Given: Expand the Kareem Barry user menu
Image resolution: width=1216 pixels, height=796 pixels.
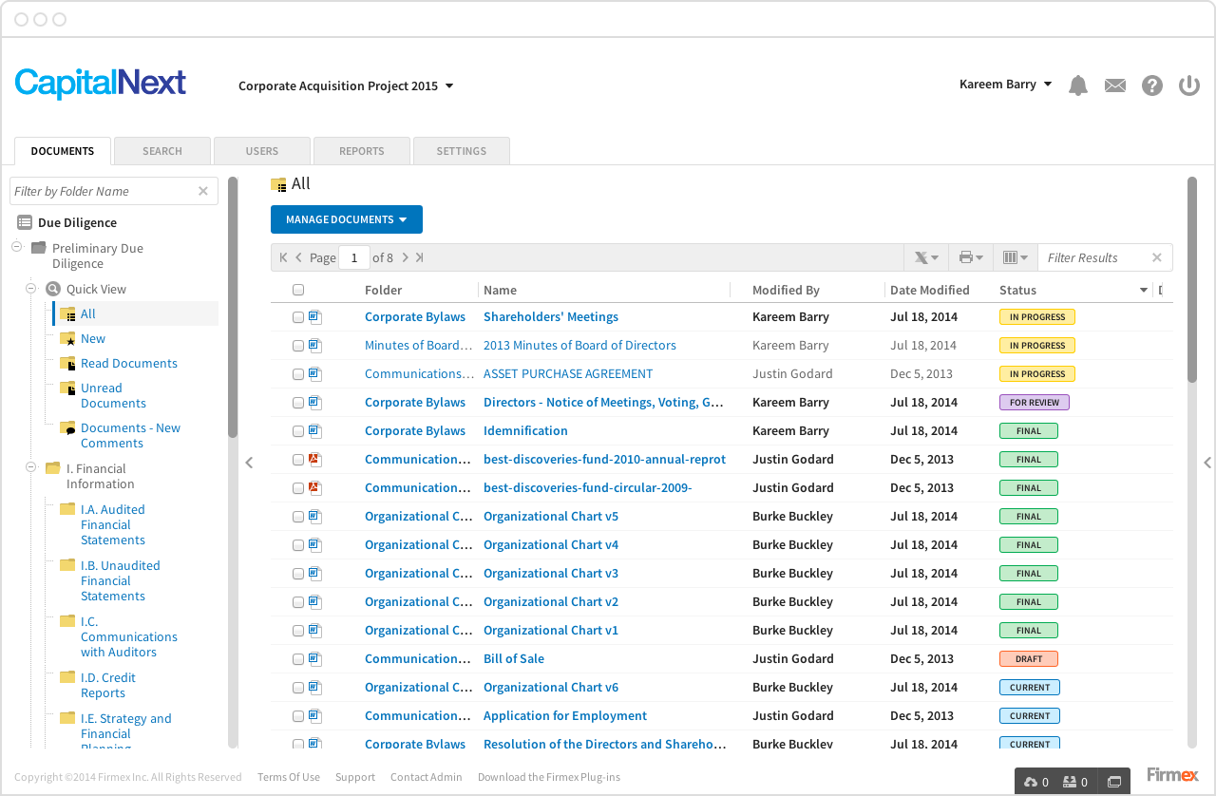Looking at the screenshot, I should click(1005, 85).
